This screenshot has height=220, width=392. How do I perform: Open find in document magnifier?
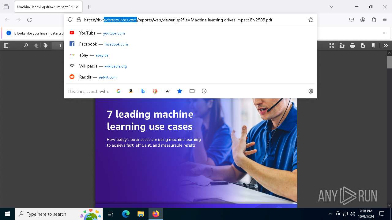(26, 46)
